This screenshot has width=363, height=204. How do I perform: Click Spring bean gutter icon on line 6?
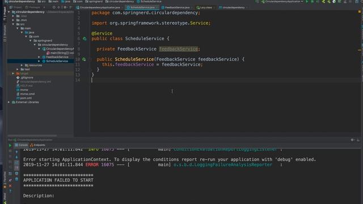(85, 39)
